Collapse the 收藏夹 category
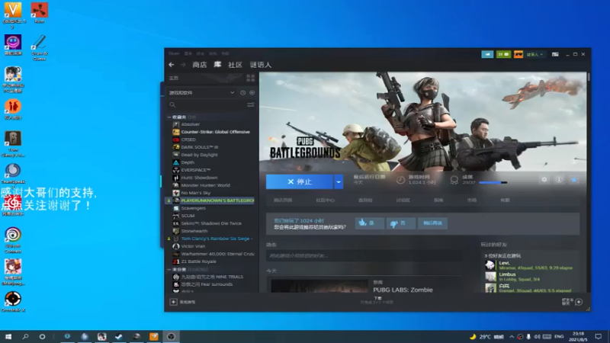The width and height of the screenshot is (610, 343). [169, 117]
